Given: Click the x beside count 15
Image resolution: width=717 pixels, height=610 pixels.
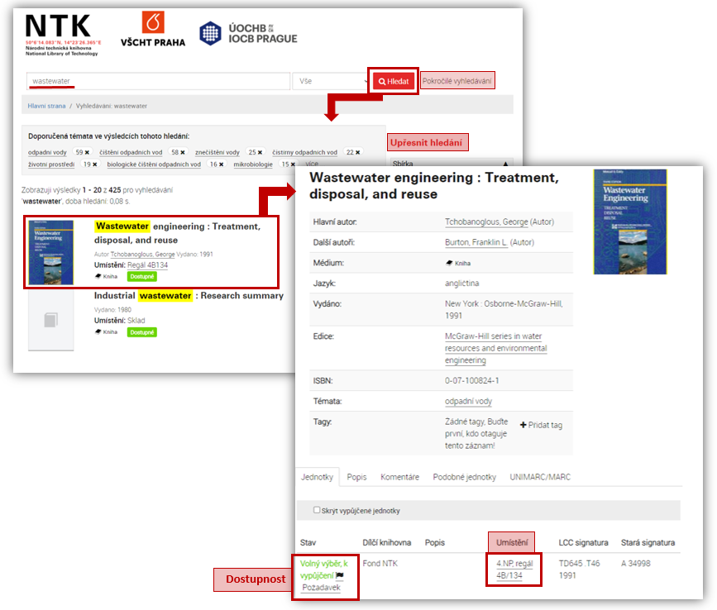Looking at the screenshot, I should click(293, 164).
